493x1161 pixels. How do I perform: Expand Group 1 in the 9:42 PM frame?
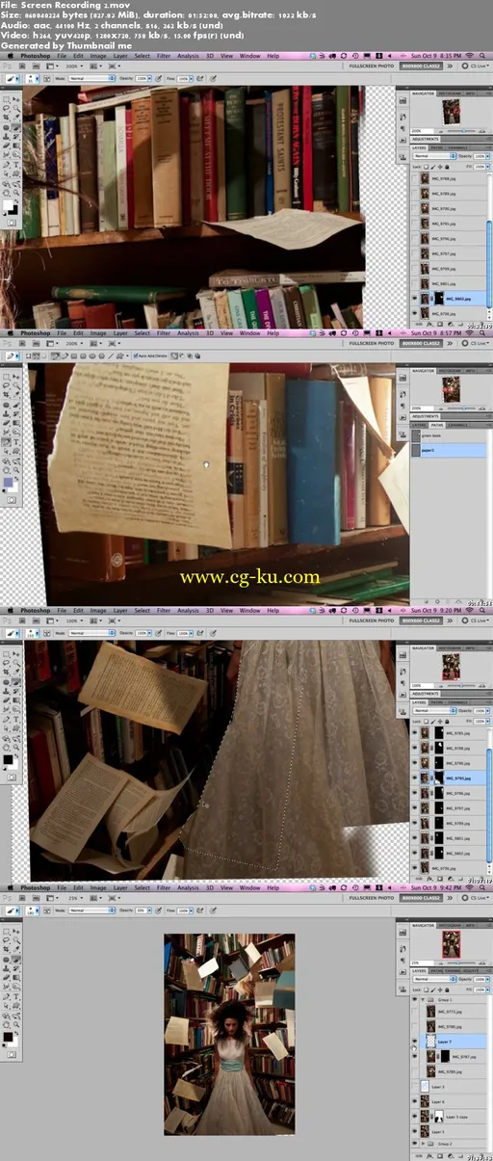click(x=421, y=1000)
